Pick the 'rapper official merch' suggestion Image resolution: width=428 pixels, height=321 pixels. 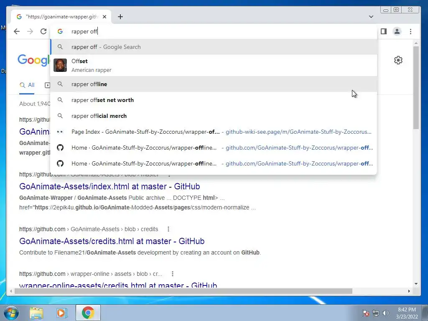(214, 116)
